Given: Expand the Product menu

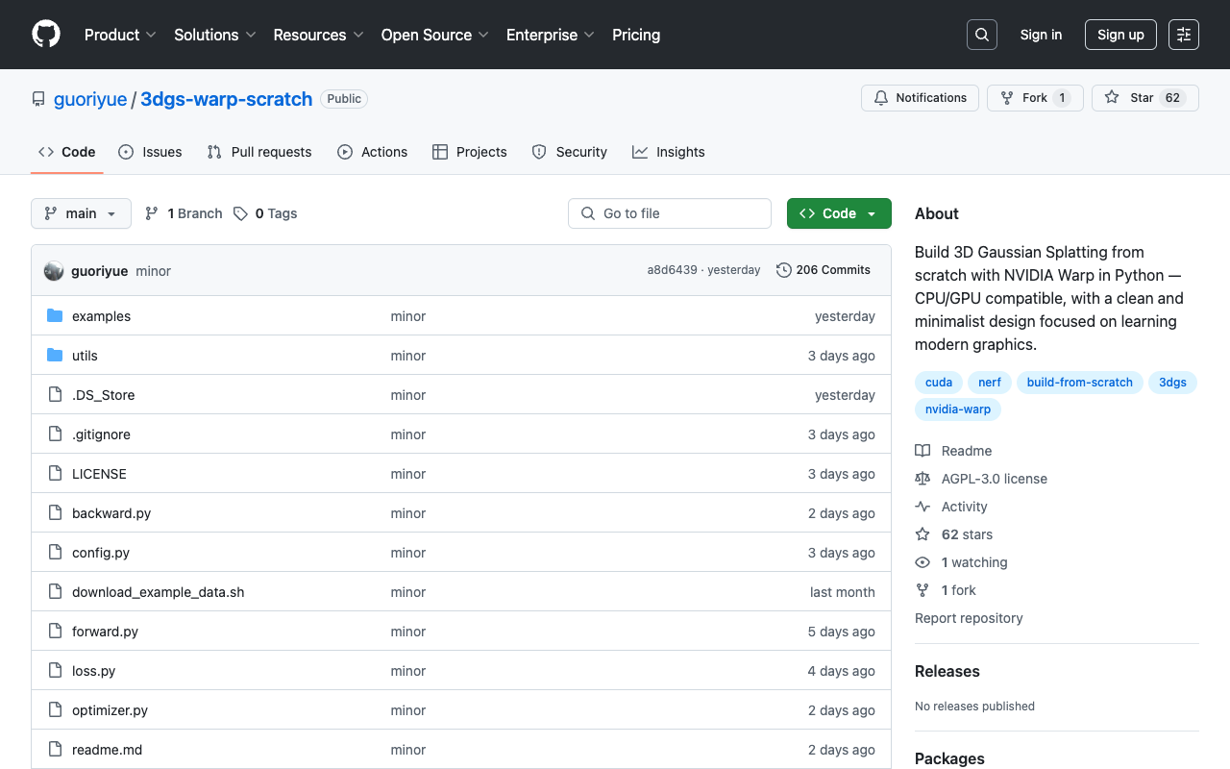Looking at the screenshot, I should click(120, 35).
